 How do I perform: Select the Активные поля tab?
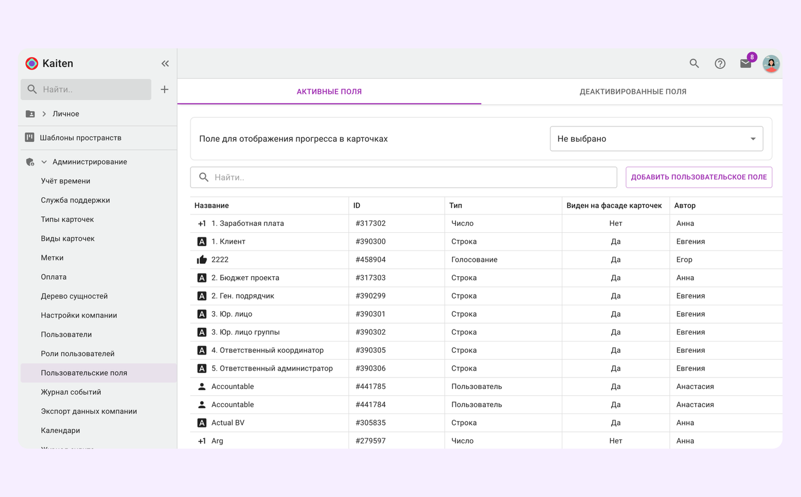[329, 92]
